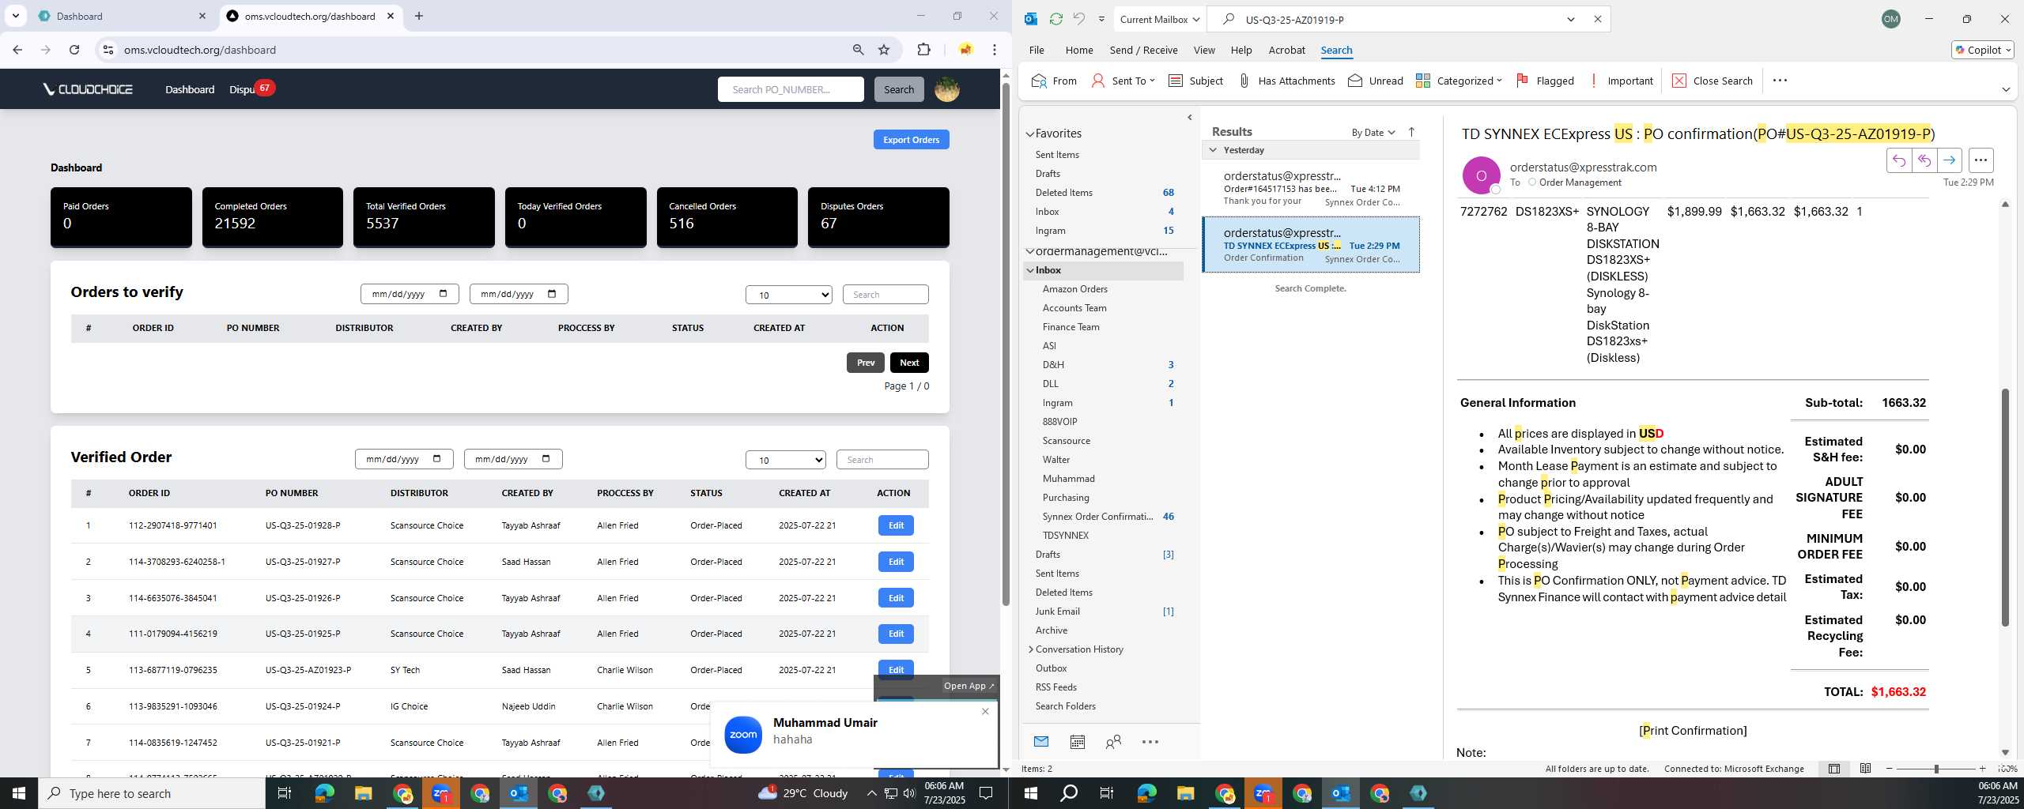Screen dimensions: 2024x809
Task: Filter results by Flagged
Action: tap(1545, 81)
